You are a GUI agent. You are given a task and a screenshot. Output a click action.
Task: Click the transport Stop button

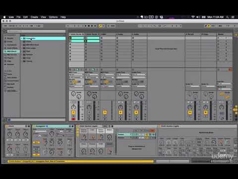[x=89, y=26]
